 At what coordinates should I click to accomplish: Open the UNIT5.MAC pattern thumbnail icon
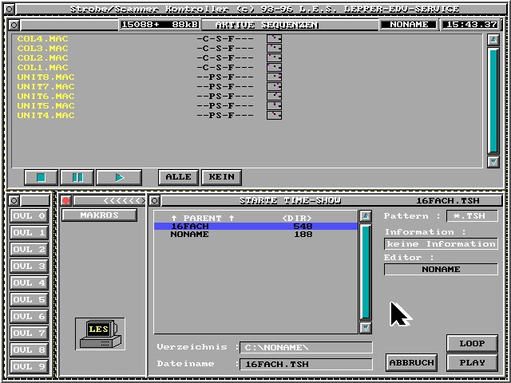point(274,106)
